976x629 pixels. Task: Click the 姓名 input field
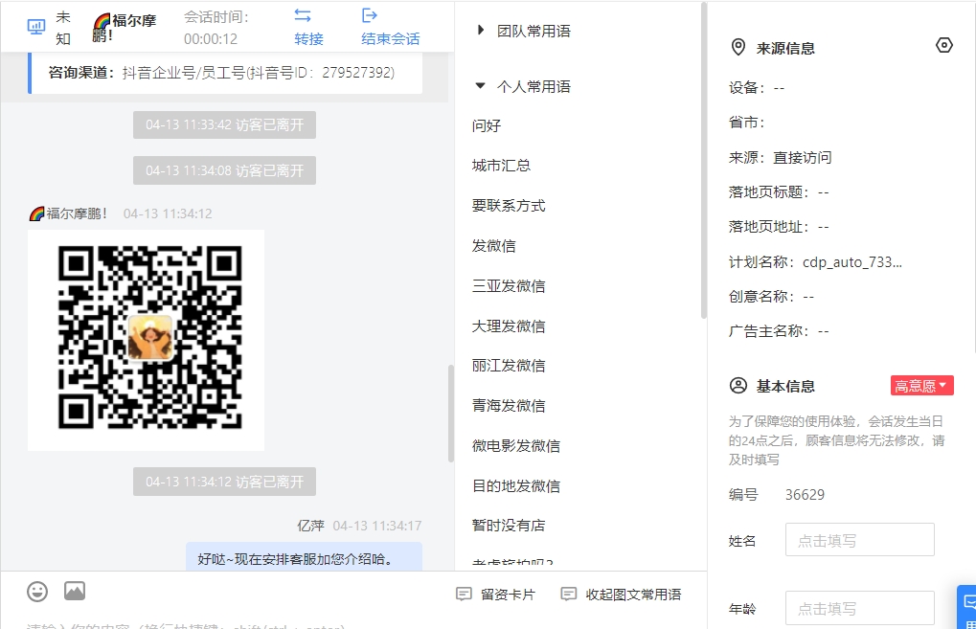coord(859,539)
